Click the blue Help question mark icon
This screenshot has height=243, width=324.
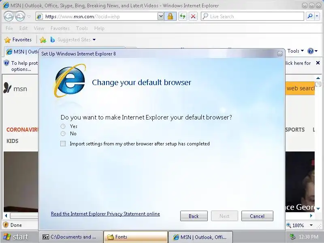point(310,51)
